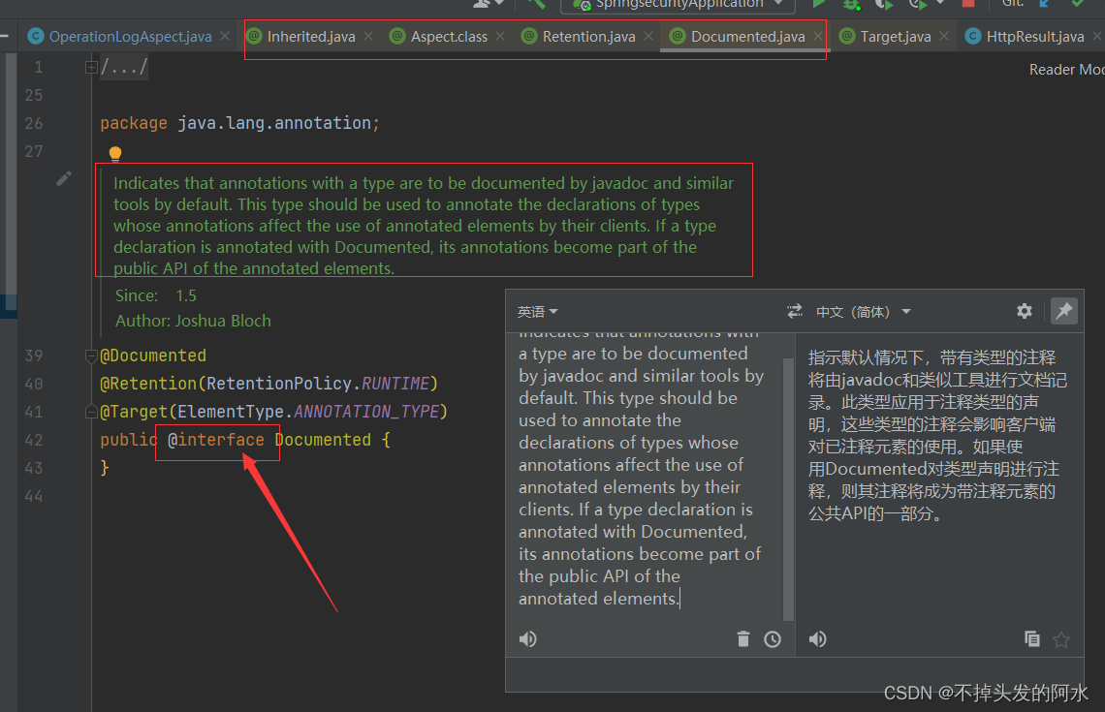
Task: Click the public keyword on line 42
Action: click(128, 440)
